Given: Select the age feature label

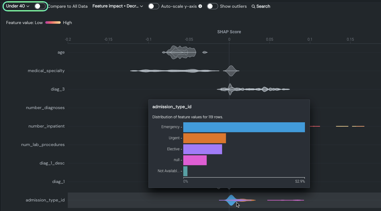Looking at the screenshot, I should [61, 52].
